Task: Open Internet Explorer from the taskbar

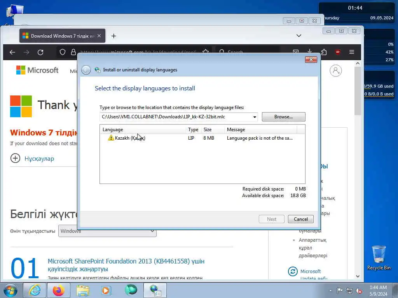Action: click(35, 290)
